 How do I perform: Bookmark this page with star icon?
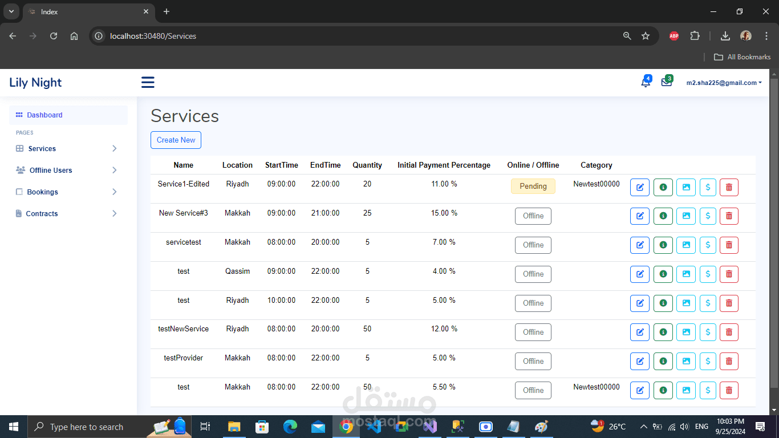[646, 36]
